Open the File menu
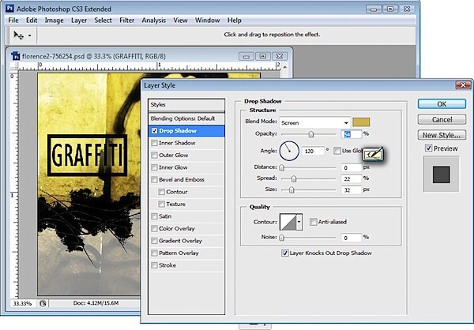Screen dimensions: 474x330 click(13, 21)
